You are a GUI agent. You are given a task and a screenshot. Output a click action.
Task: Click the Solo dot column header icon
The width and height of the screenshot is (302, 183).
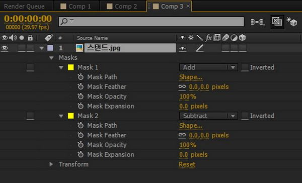22,38
